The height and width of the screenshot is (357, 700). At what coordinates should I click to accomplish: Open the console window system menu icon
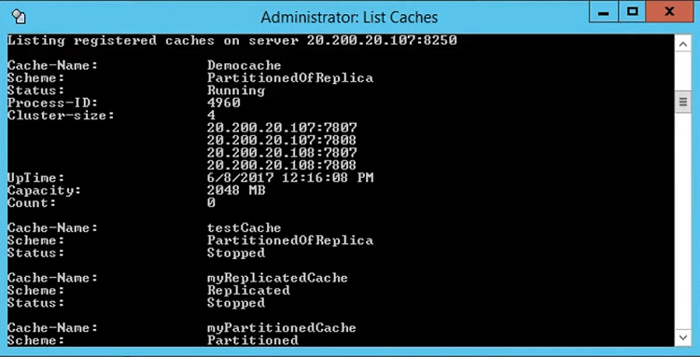pos(19,17)
